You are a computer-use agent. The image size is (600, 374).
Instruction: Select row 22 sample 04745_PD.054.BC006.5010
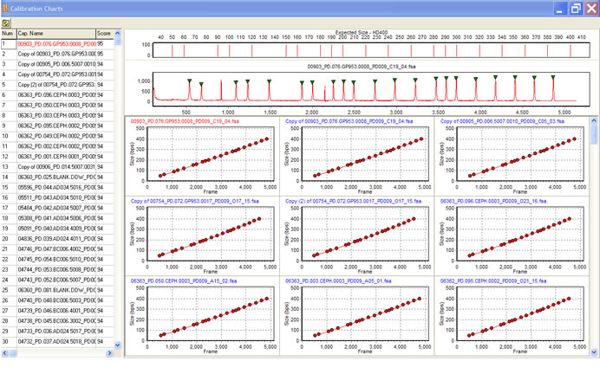57,260
